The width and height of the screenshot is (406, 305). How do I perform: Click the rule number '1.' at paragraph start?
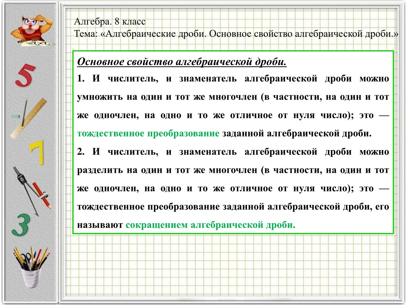coord(81,78)
